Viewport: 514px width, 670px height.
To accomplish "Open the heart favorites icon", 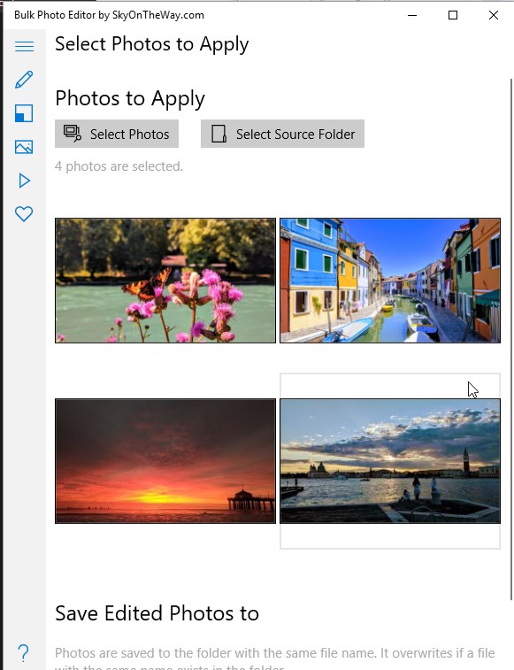I will point(24,214).
